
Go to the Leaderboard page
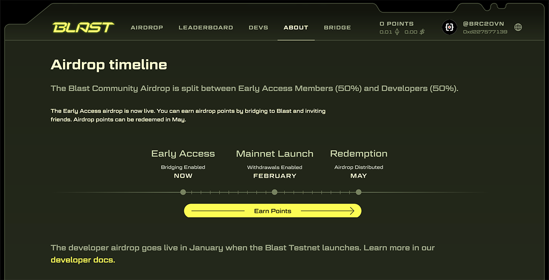pos(206,28)
